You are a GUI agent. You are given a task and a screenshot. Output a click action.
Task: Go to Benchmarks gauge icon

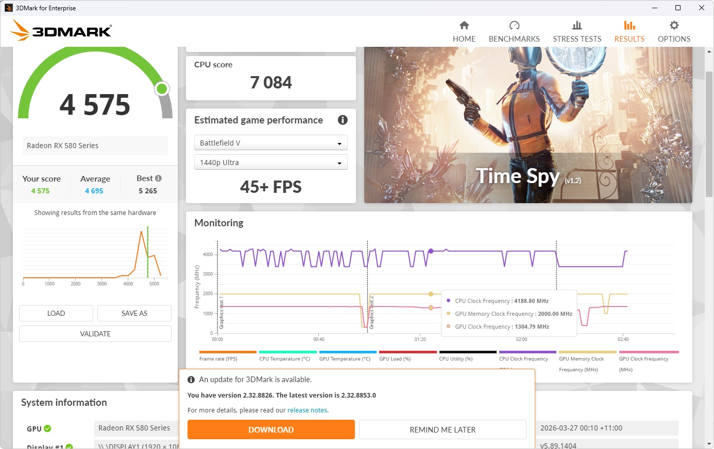[514, 25]
